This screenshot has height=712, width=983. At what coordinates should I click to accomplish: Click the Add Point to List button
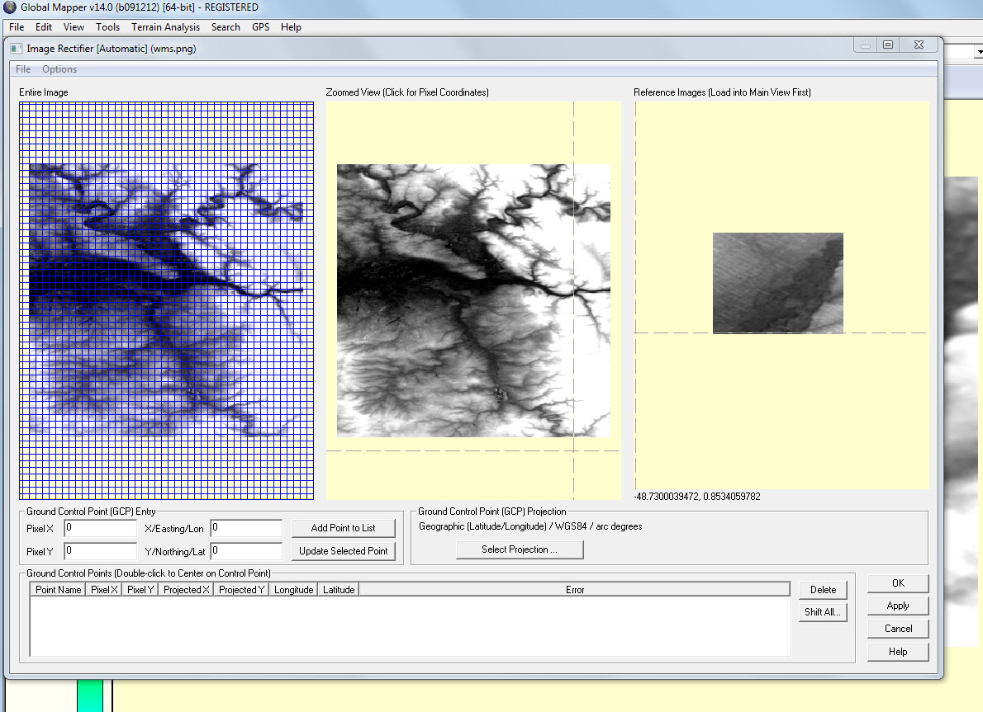tap(343, 528)
